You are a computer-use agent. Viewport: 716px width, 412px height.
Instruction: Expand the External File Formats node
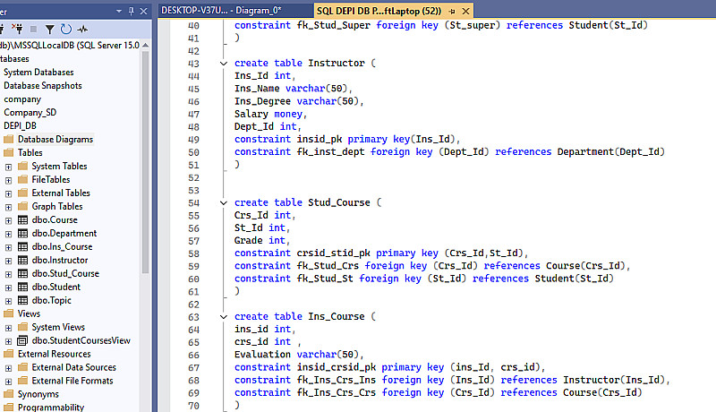click(8, 382)
